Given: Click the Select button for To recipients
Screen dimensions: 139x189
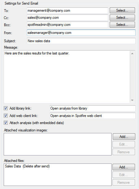Looking at the screenshot, I should (122, 10).
